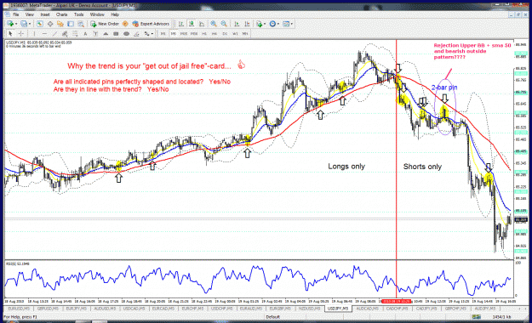Click the Default profile status bar field

[272, 317]
